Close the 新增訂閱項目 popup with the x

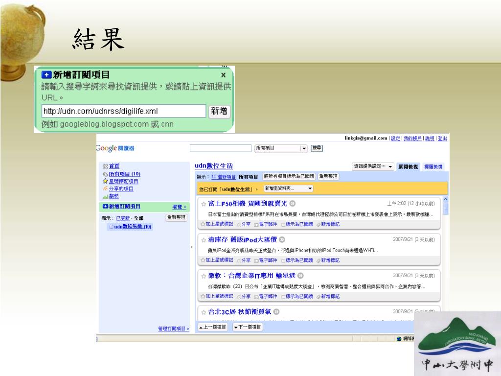coord(223,75)
